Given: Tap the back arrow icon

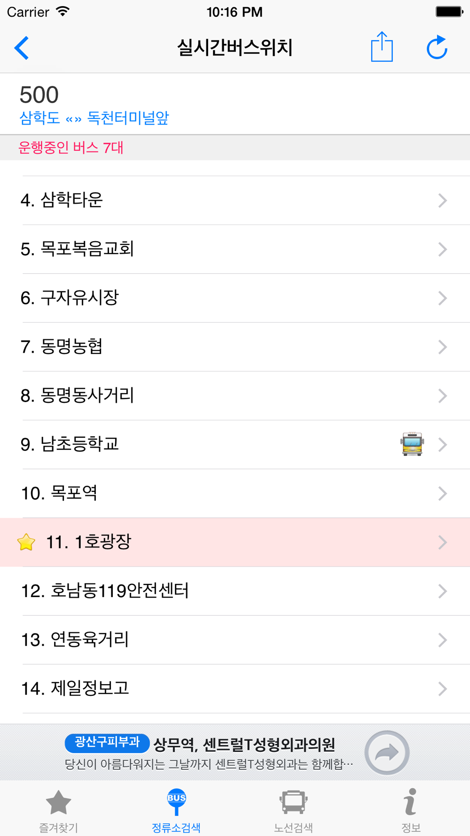Looking at the screenshot, I should (x=22, y=48).
